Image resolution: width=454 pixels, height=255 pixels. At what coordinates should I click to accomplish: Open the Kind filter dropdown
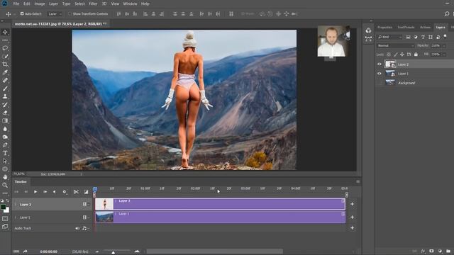(389, 37)
